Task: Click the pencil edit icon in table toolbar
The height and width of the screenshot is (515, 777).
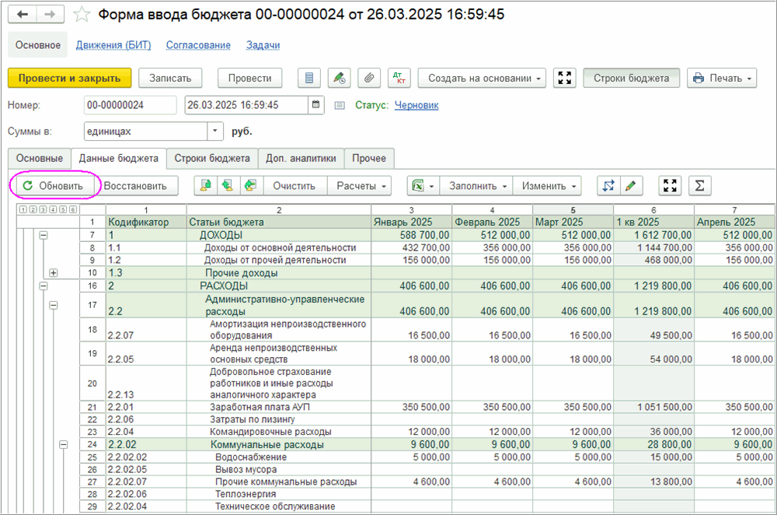Action: 631,186
